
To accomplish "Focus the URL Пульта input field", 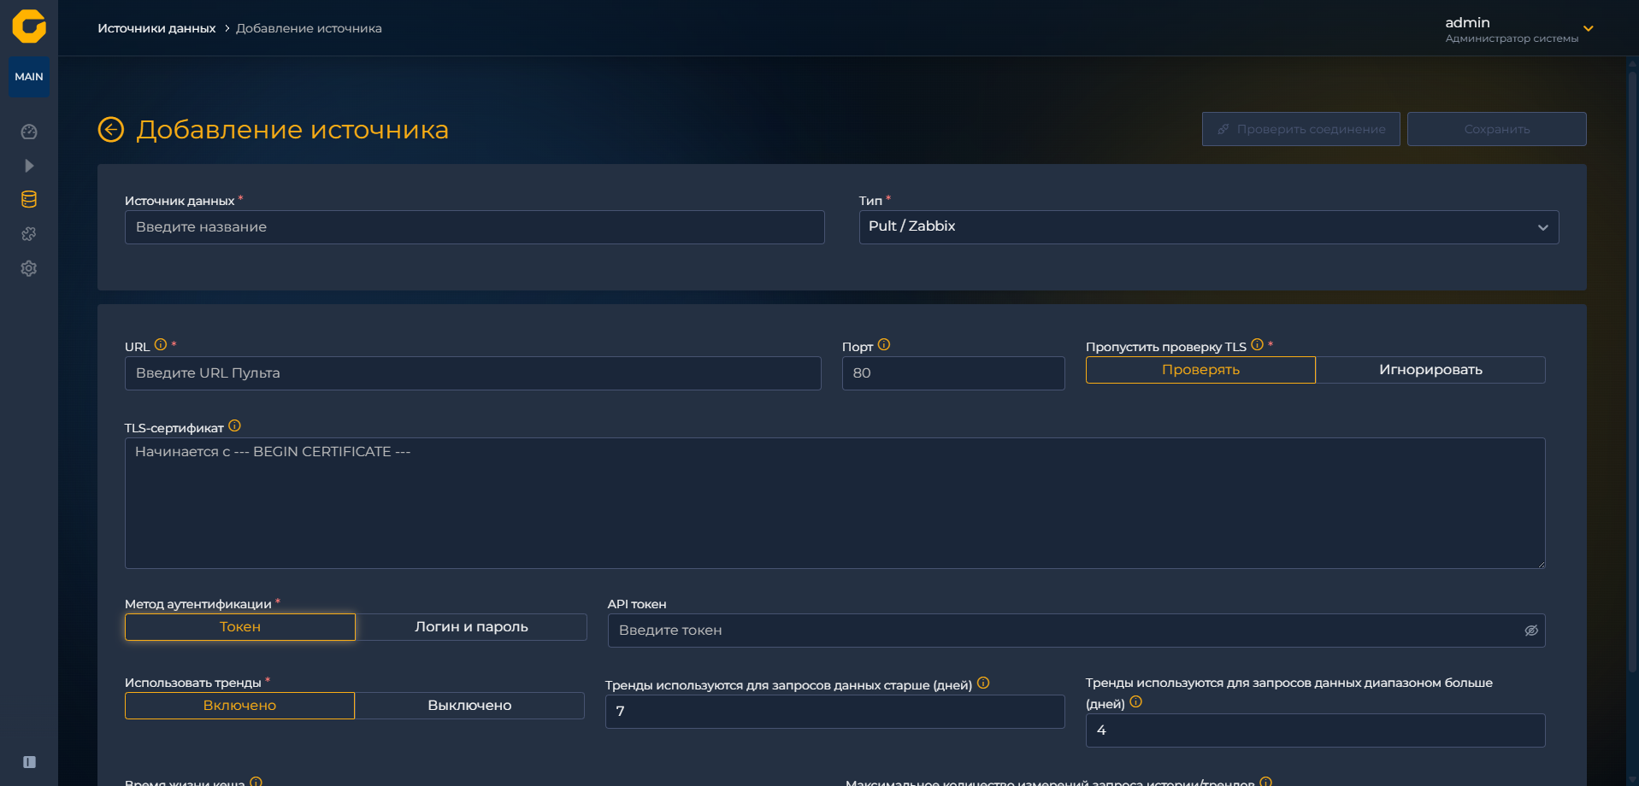I will [x=473, y=373].
